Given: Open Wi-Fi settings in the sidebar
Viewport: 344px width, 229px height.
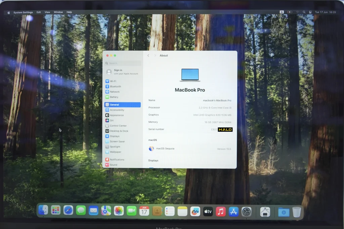Looking at the screenshot, I should point(113,81).
